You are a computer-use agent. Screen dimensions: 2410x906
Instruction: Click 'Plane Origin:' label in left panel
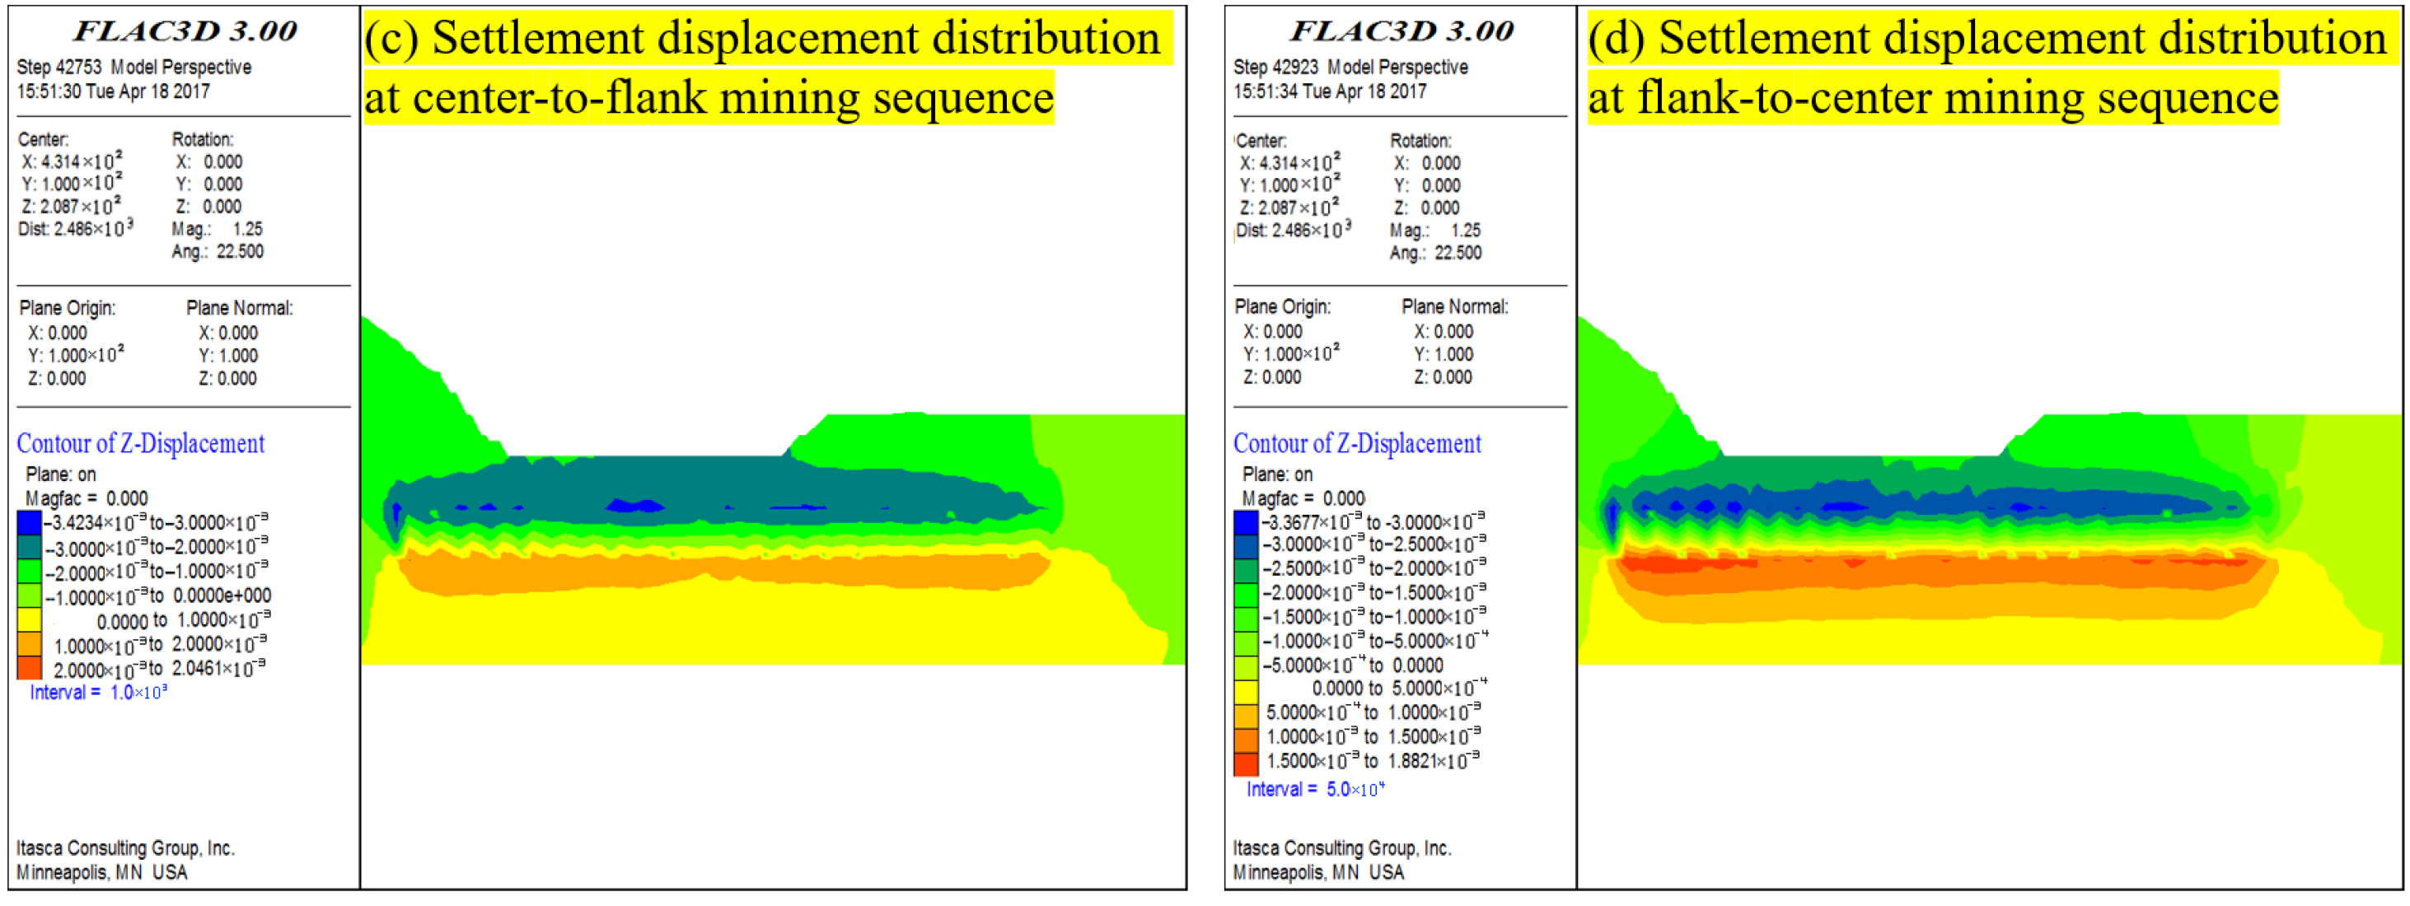(68, 309)
